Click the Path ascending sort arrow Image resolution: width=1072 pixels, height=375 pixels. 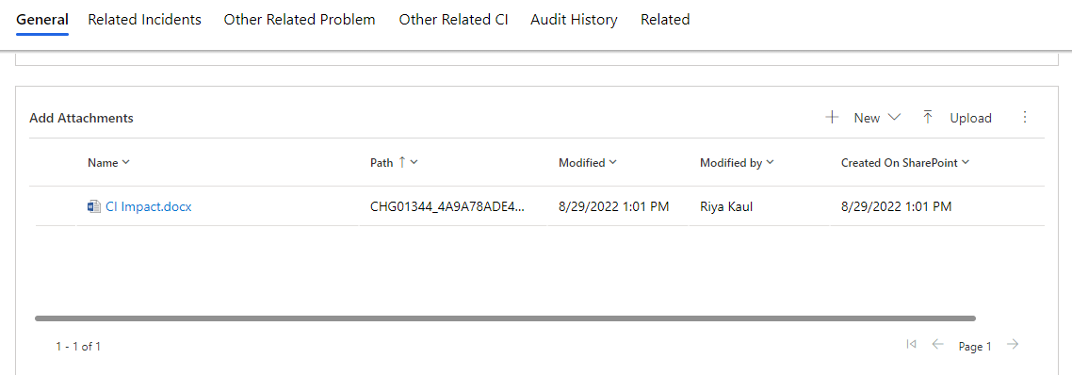point(402,162)
